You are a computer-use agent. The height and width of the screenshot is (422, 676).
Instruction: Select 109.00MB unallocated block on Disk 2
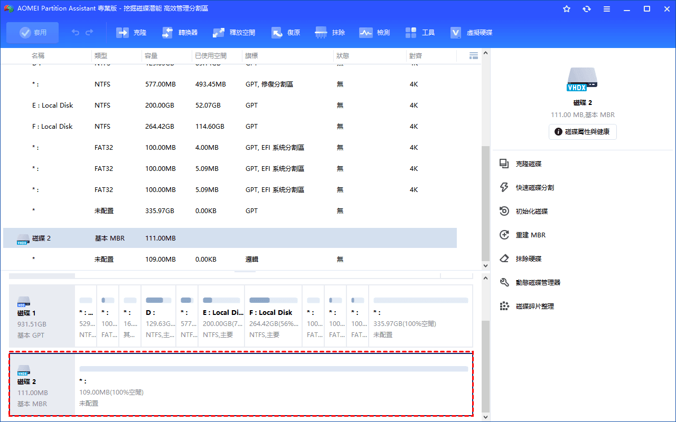point(274,385)
